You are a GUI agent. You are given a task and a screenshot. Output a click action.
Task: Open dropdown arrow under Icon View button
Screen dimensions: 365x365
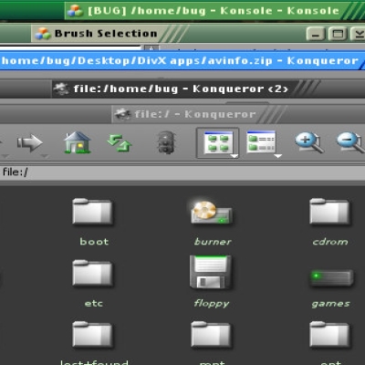pos(234,156)
